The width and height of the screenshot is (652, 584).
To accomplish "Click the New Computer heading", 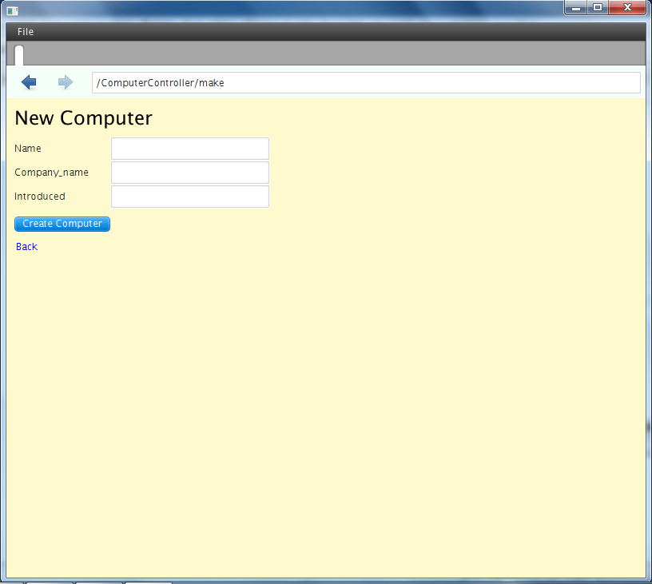I will (84, 118).
